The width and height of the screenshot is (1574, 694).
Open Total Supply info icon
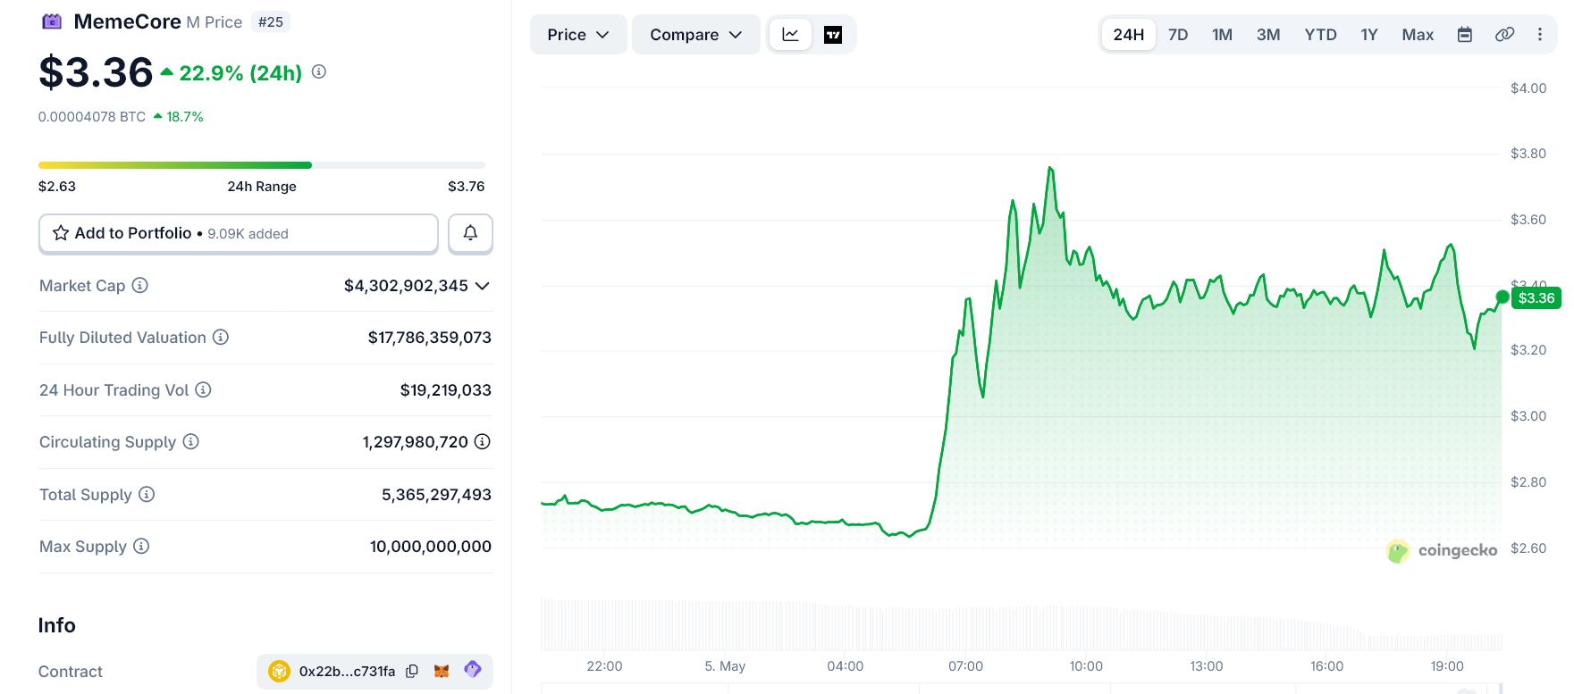[147, 494]
